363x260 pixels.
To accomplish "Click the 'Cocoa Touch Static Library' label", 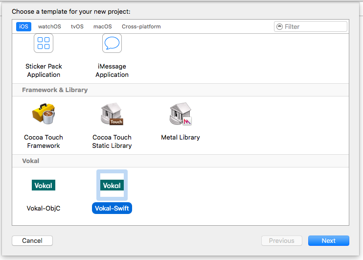I will tap(112, 142).
